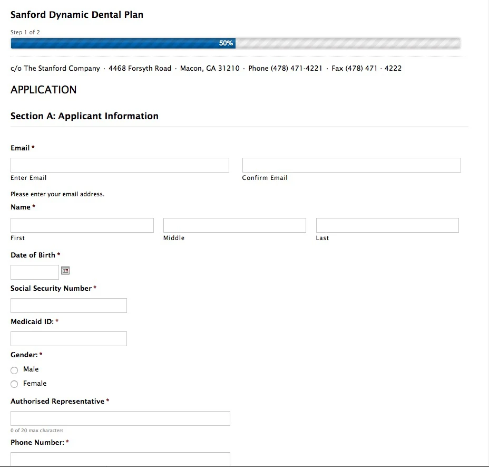Click the Last name input field
Viewport: 489px width, 467px height.
(x=387, y=225)
